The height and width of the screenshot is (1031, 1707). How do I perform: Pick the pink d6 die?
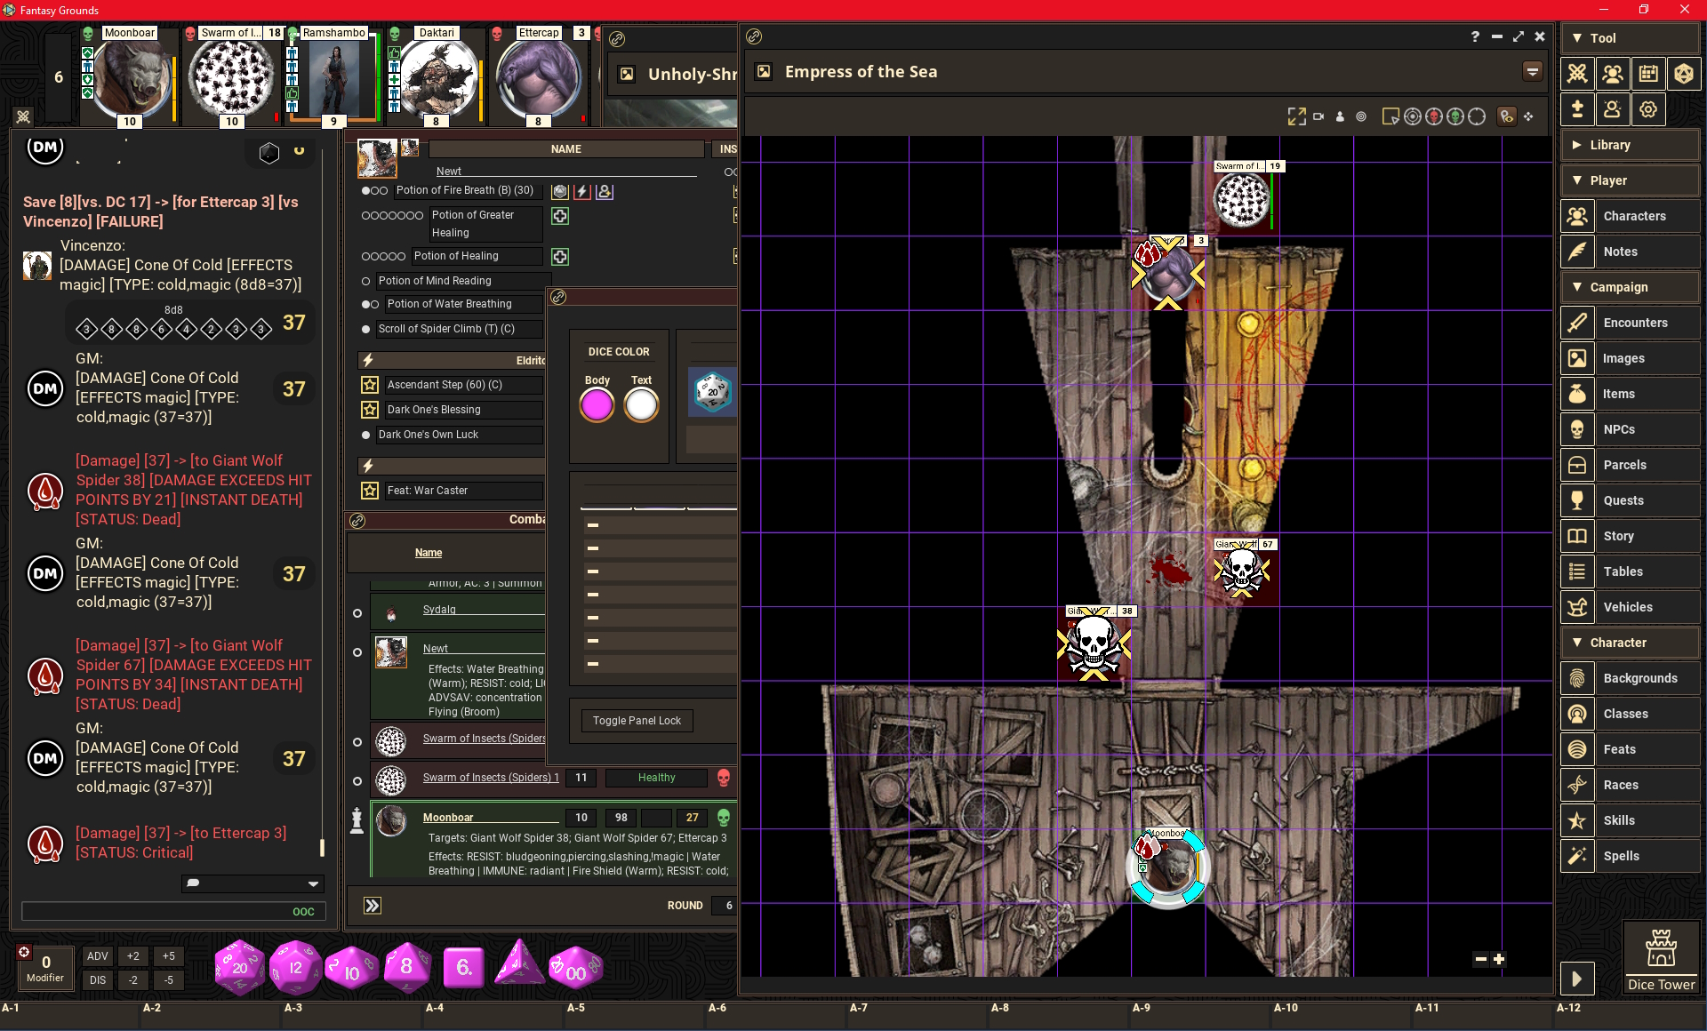[463, 967]
